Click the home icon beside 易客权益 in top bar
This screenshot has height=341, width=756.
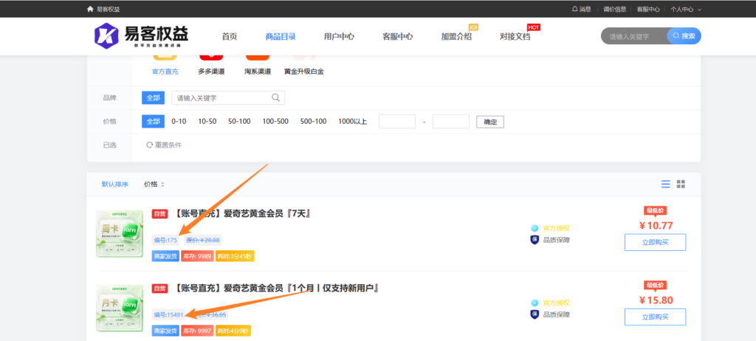89,9
